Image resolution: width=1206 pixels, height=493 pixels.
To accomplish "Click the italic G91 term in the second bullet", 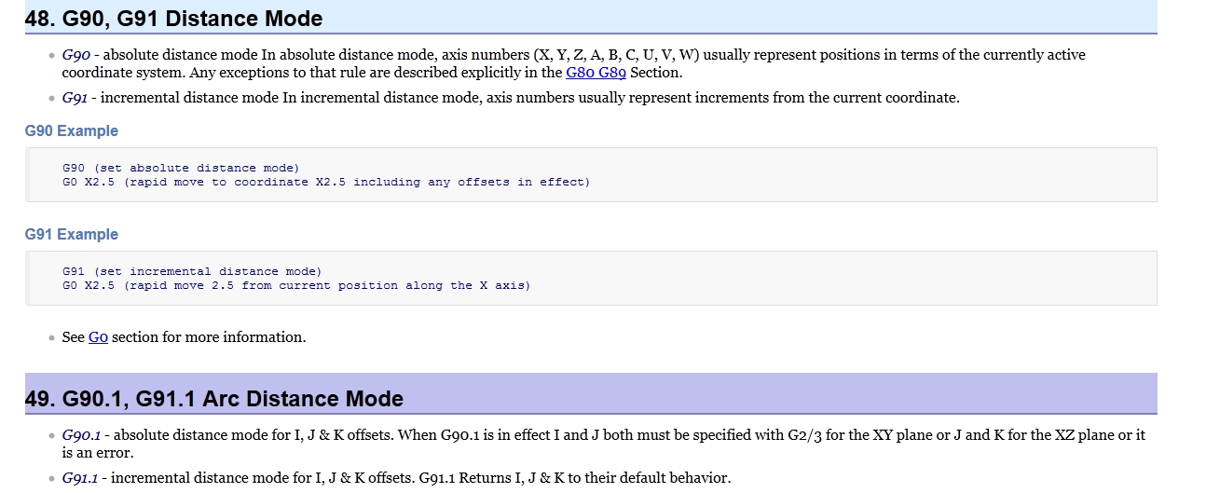I will tap(75, 98).
